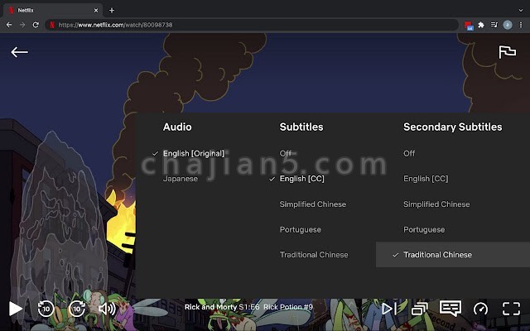Open a new browser tab
Screen dimensions: 530x331
click(112, 11)
